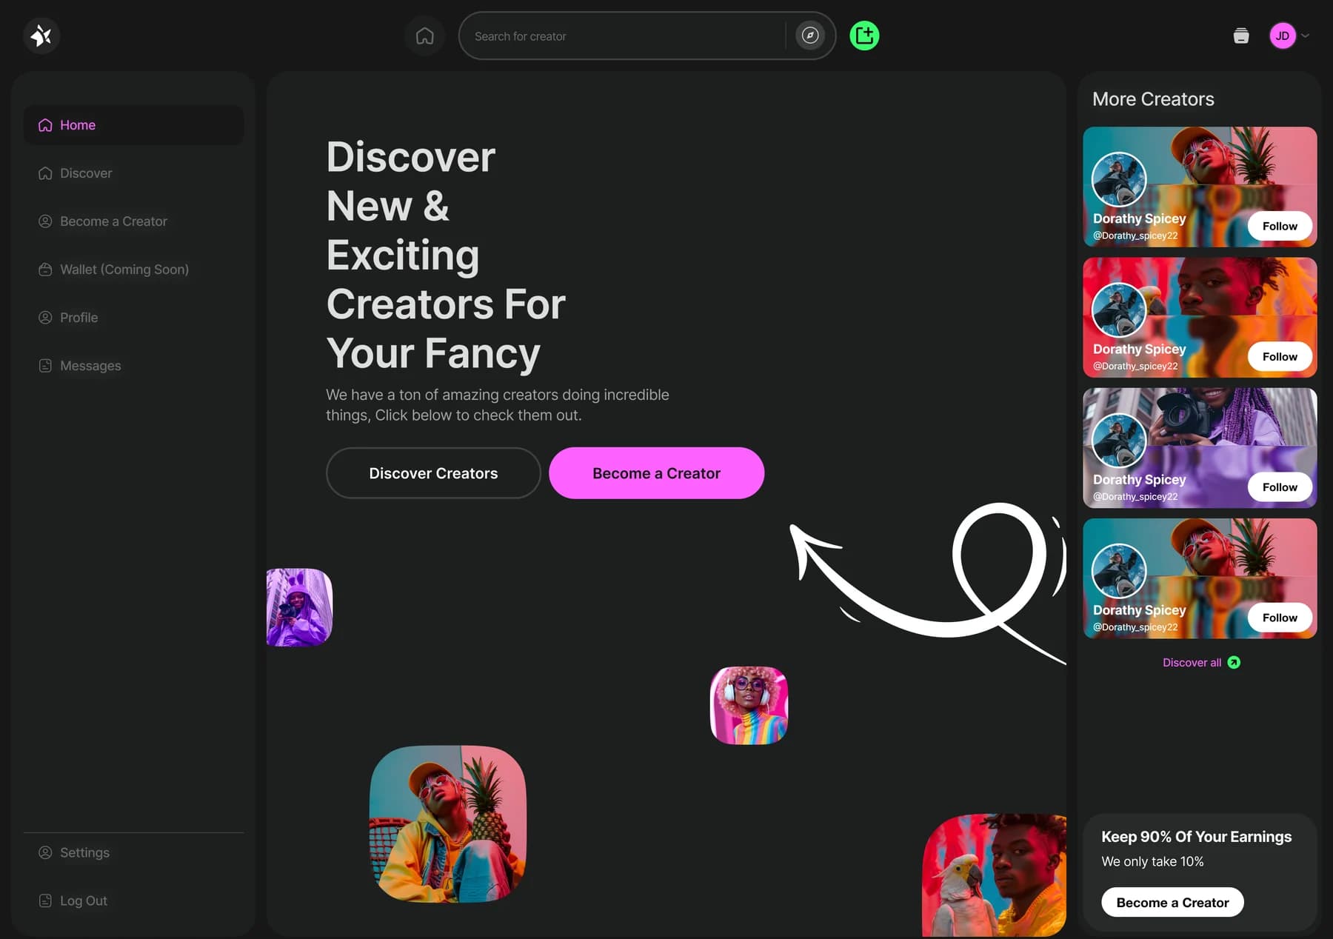Click the 'More Creators' heading text
The image size is (1333, 939).
[1153, 99]
